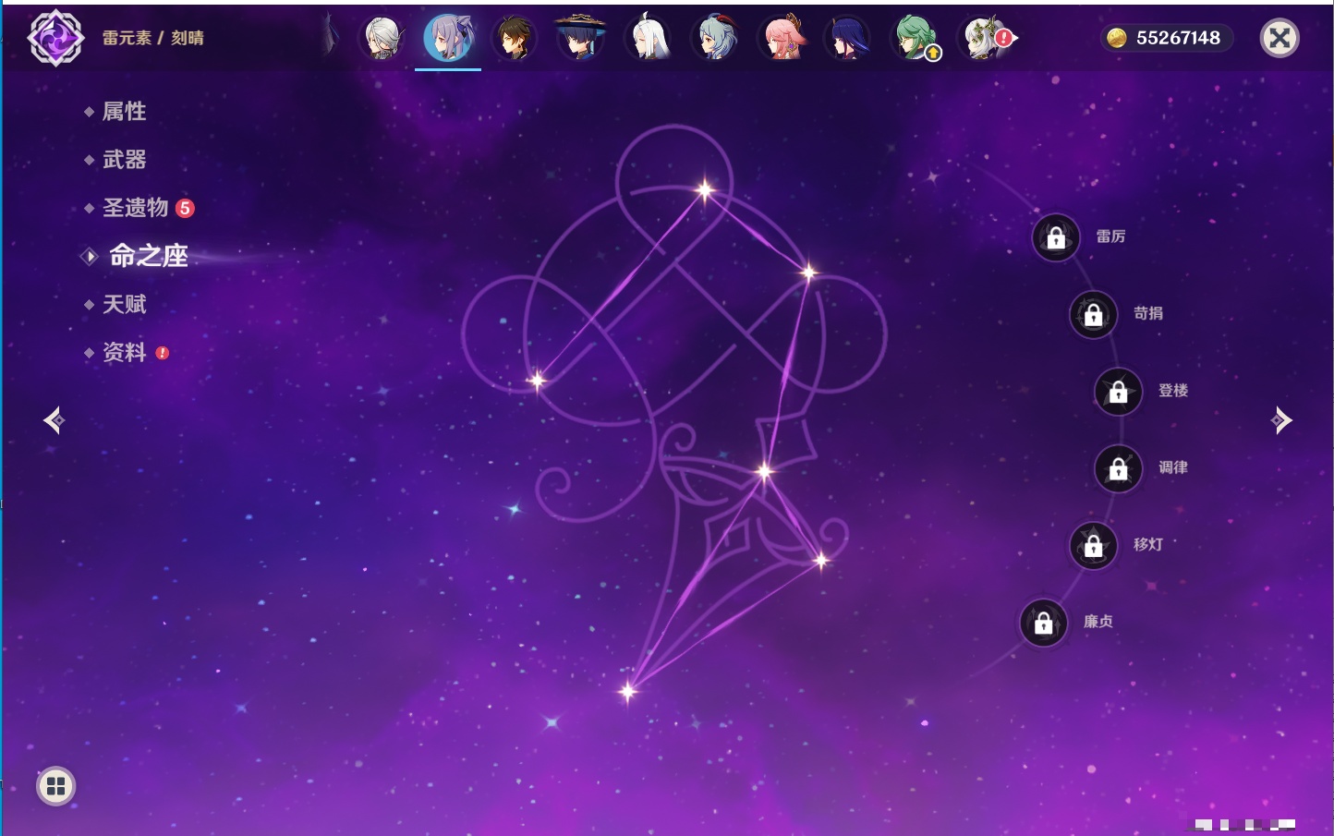This screenshot has height=836, width=1334.
Task: Go to next character with right arrow
Action: [x=1281, y=420]
